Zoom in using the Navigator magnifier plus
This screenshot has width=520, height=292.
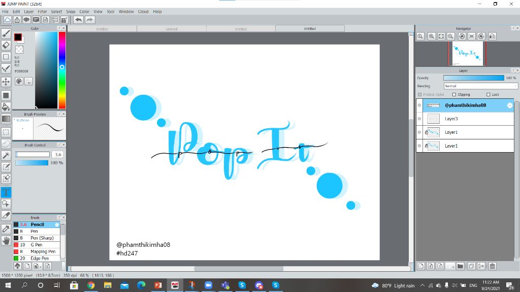coord(432,36)
